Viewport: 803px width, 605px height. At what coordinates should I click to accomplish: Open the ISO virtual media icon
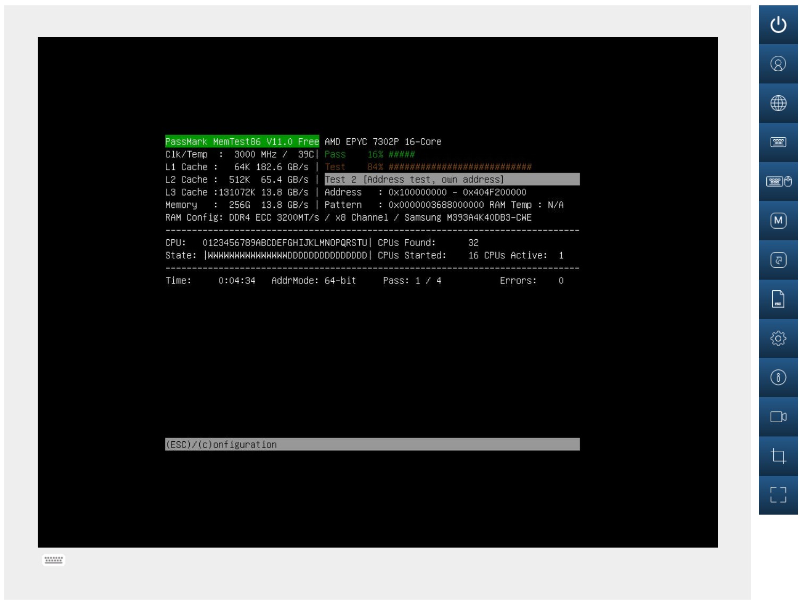(778, 299)
